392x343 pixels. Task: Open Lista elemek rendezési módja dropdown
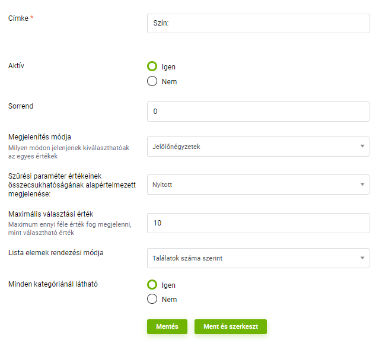point(258,258)
